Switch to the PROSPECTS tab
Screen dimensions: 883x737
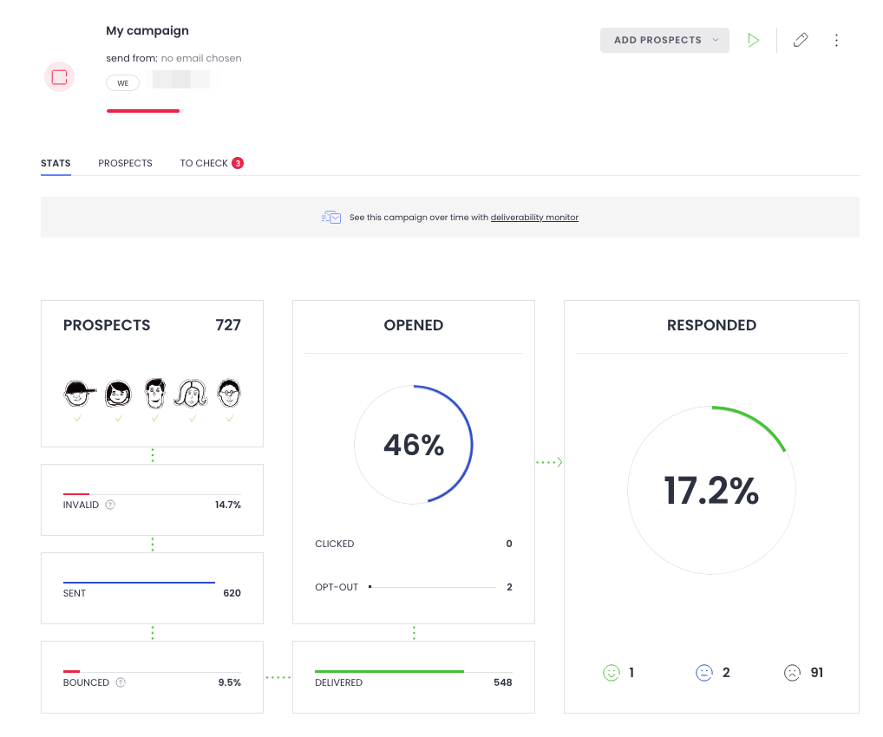tap(125, 163)
